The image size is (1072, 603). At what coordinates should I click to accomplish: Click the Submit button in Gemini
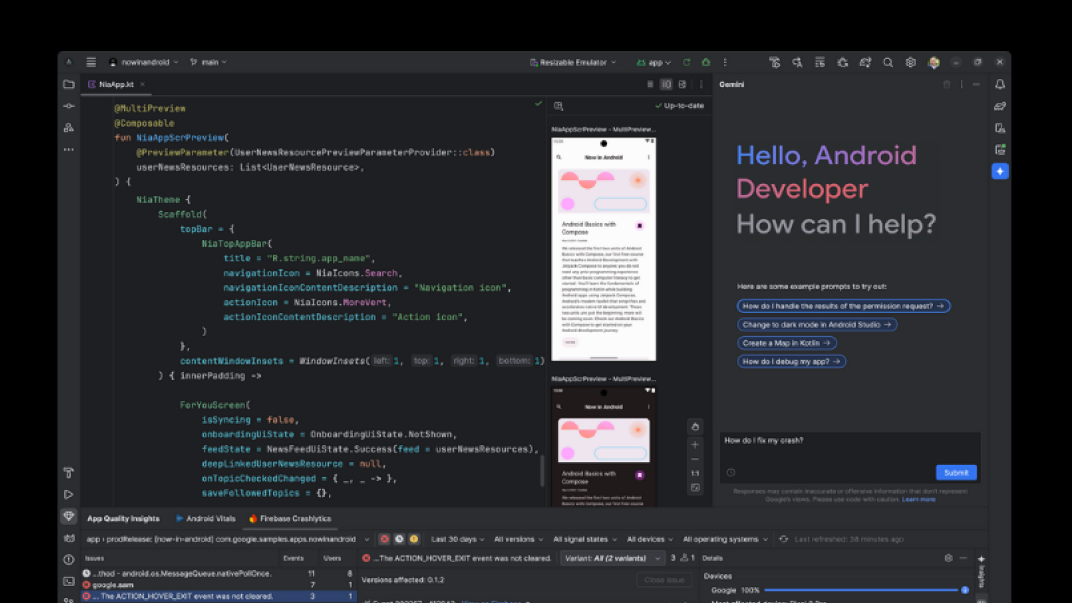(x=955, y=472)
